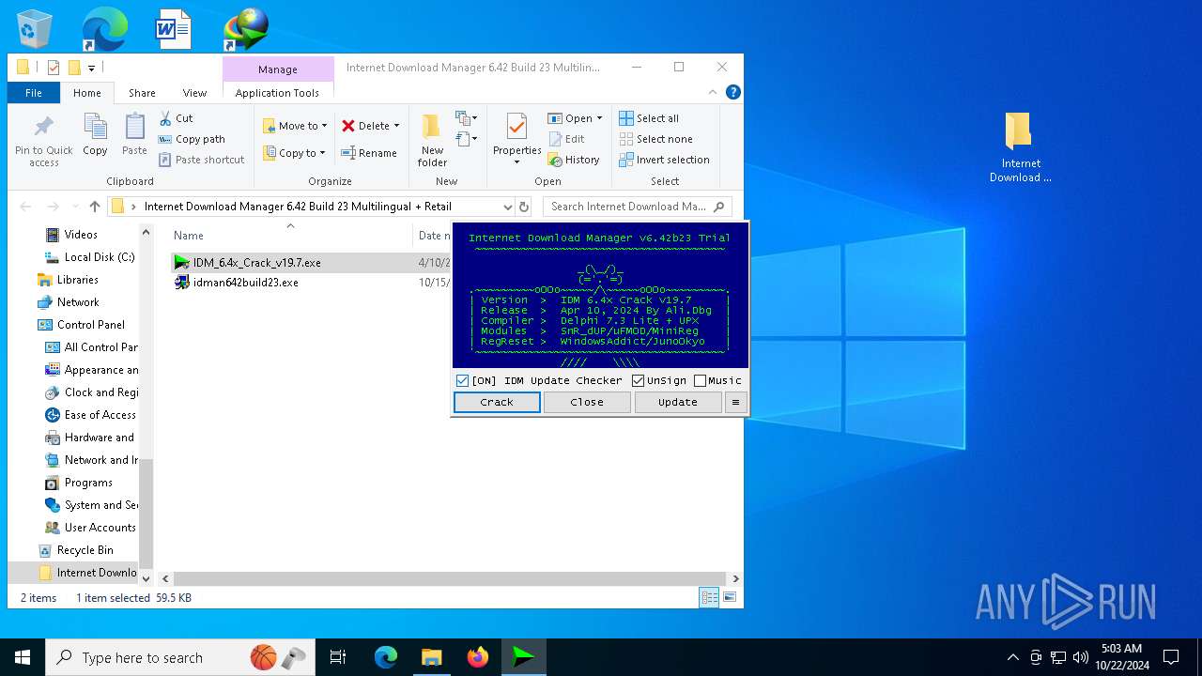The image size is (1202, 676).
Task: Show hidden system tray icons chevron
Action: point(1012,657)
